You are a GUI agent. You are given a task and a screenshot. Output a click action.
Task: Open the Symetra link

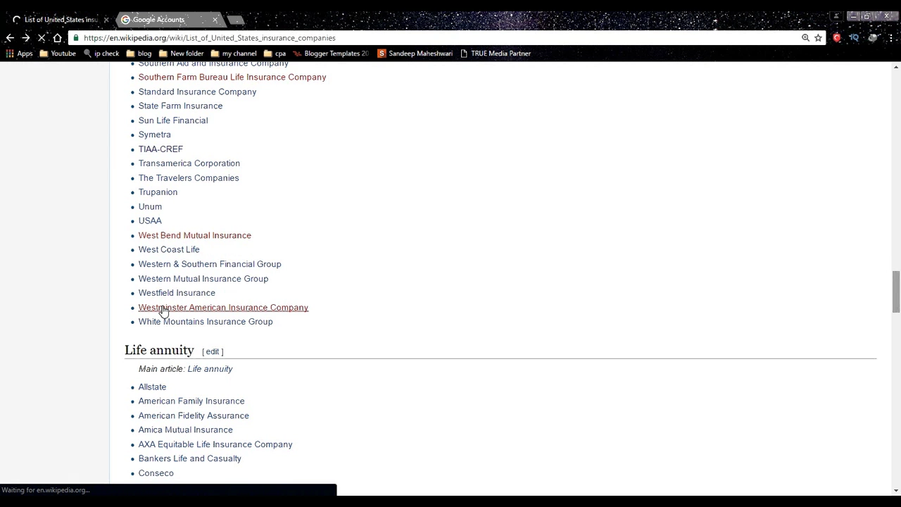[154, 134]
